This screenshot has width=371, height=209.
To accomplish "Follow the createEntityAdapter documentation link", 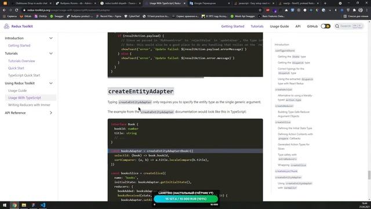I will tap(157, 112).
